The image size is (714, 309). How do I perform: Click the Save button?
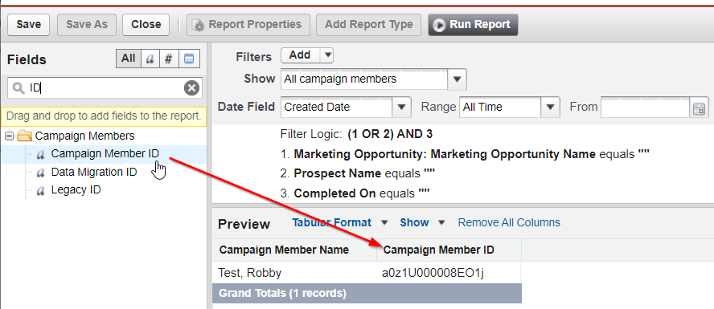pos(29,25)
